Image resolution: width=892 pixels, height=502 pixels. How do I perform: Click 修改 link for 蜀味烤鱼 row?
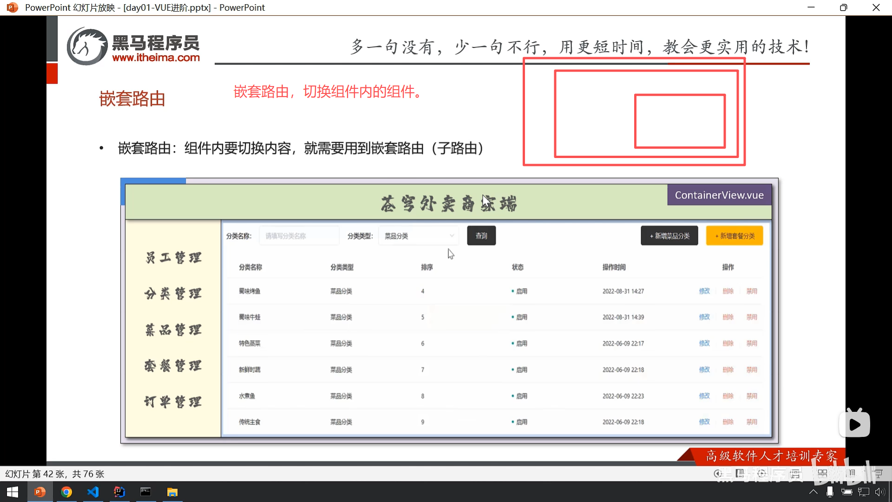click(x=704, y=291)
